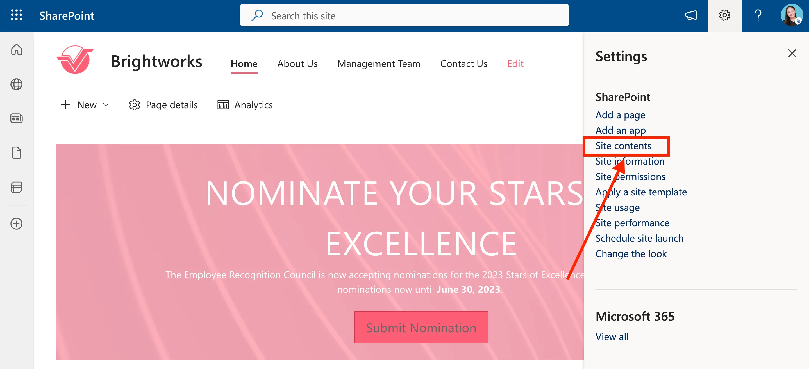
Task: Click the SharePoint section heading in Settings
Action: [623, 97]
